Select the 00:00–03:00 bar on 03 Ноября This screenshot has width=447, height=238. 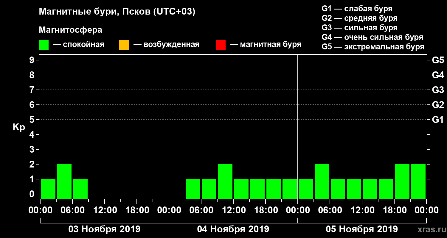pos(48,189)
